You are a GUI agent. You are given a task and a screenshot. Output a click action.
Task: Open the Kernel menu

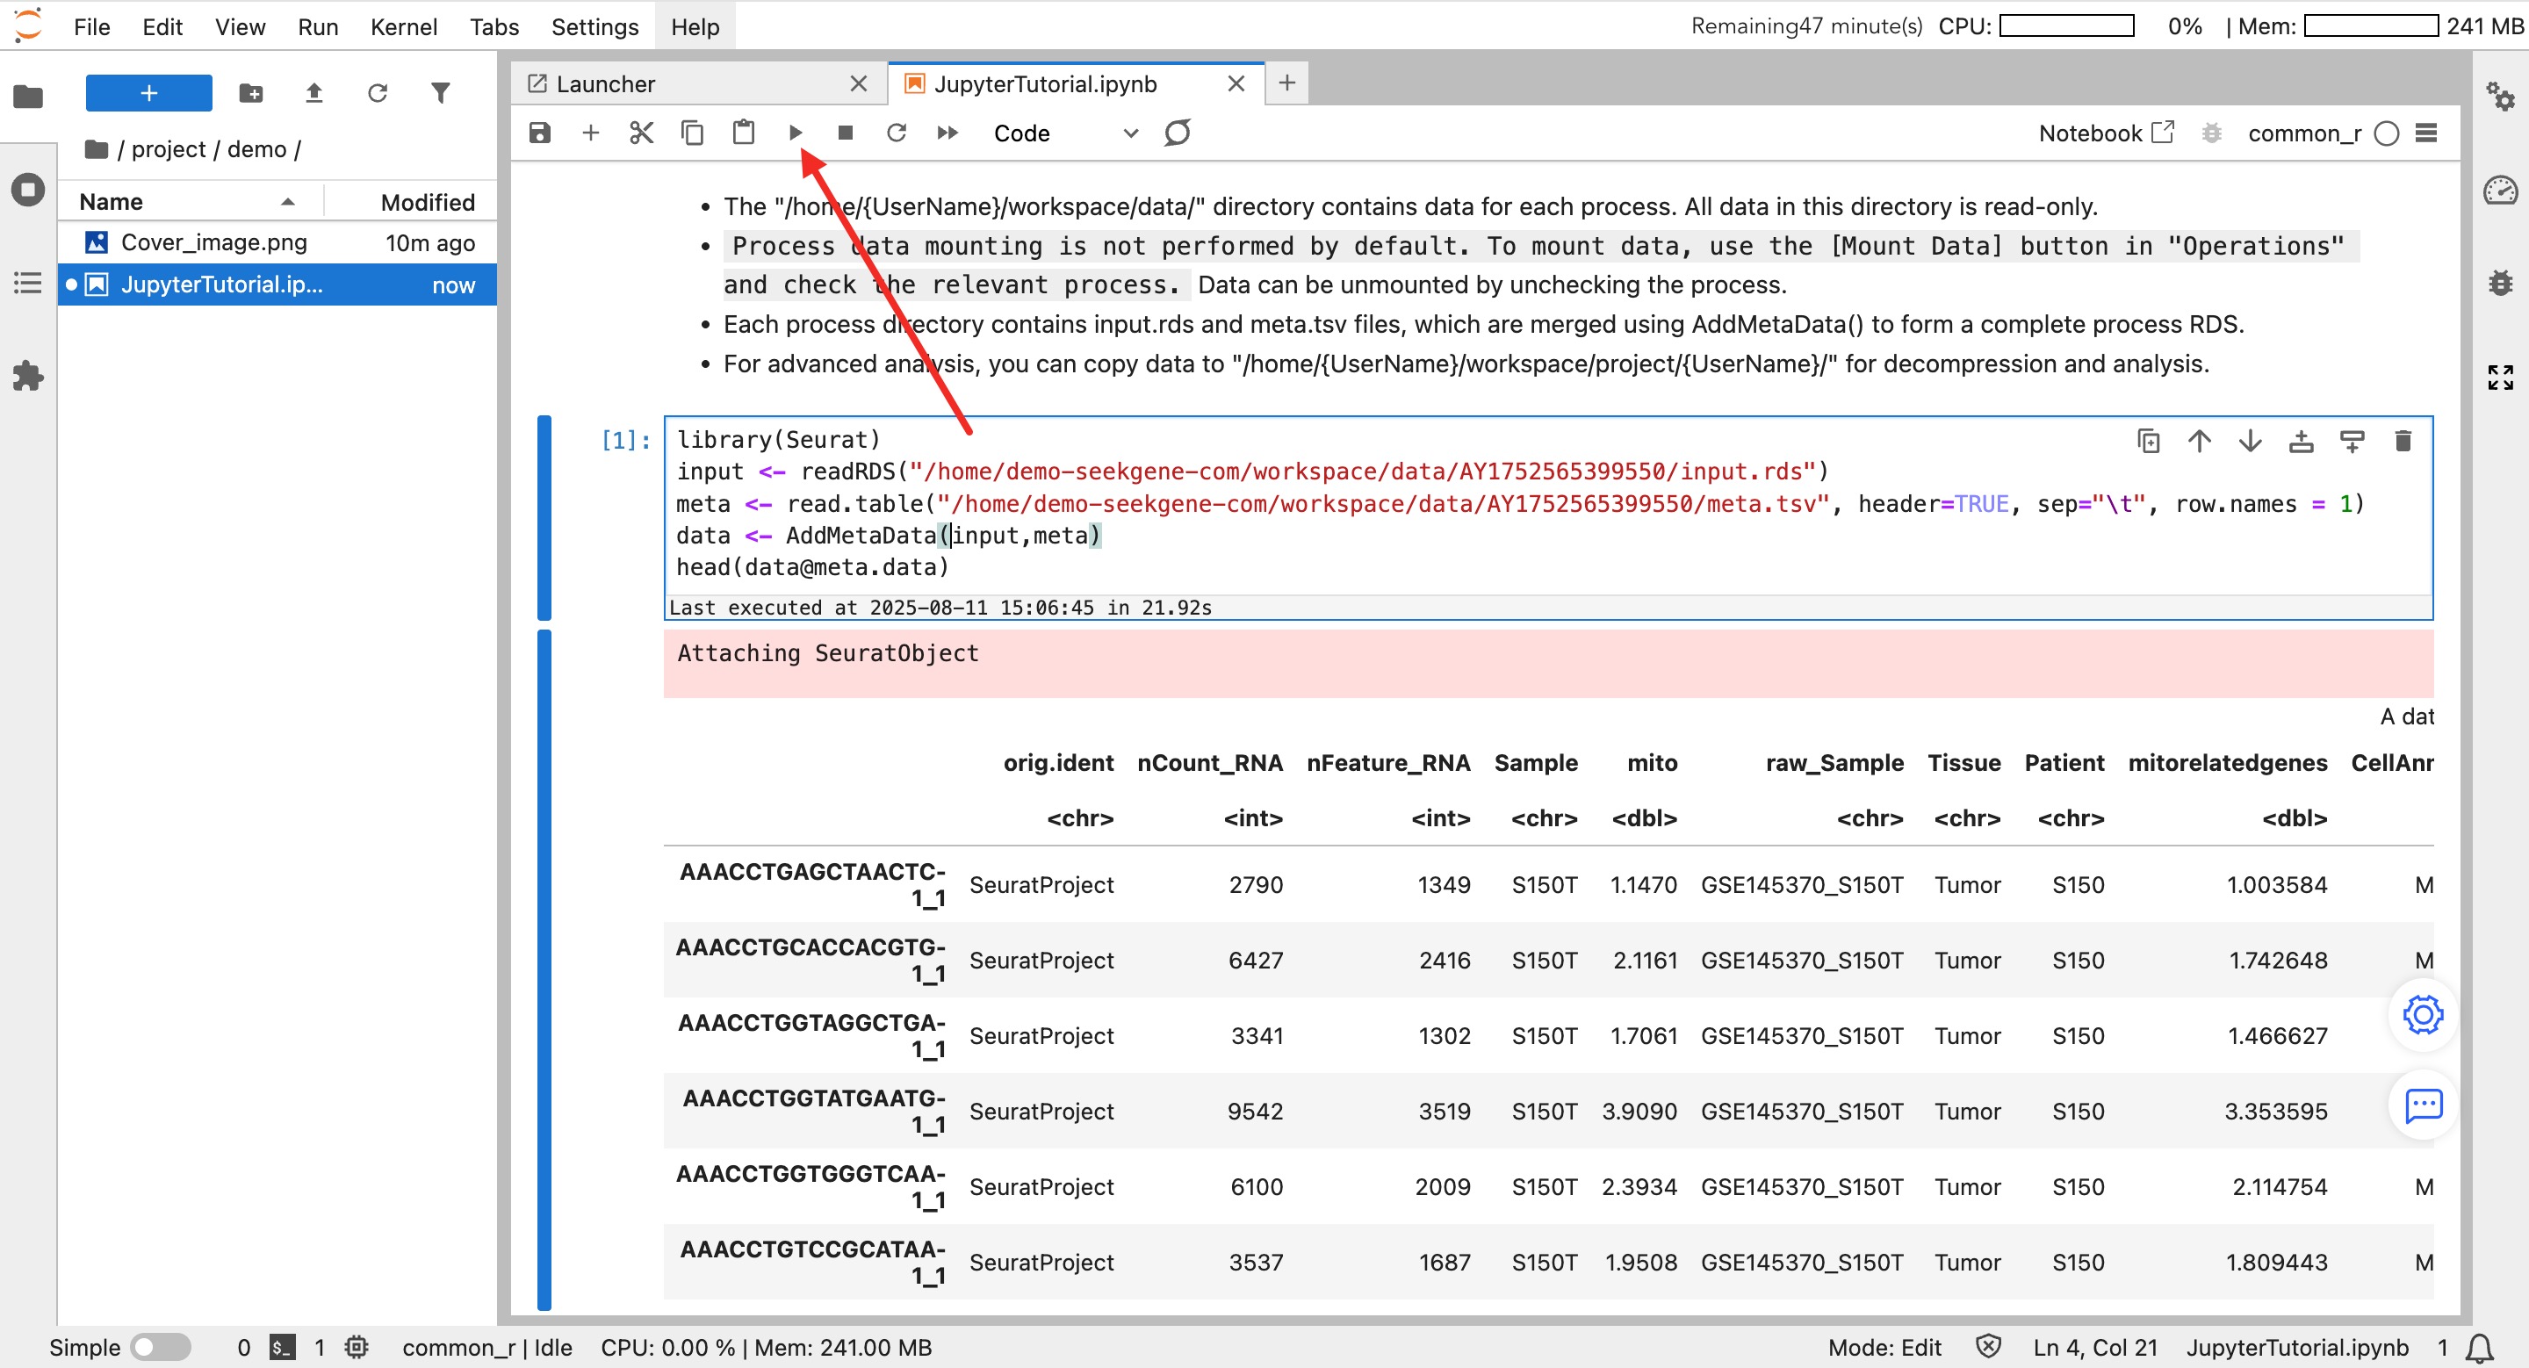click(402, 26)
